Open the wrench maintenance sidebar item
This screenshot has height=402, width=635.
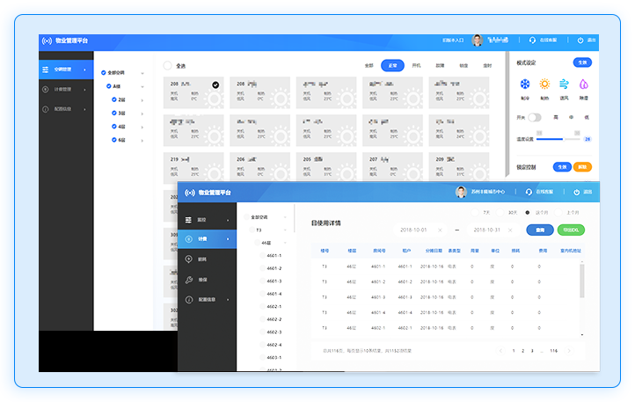pos(189,280)
